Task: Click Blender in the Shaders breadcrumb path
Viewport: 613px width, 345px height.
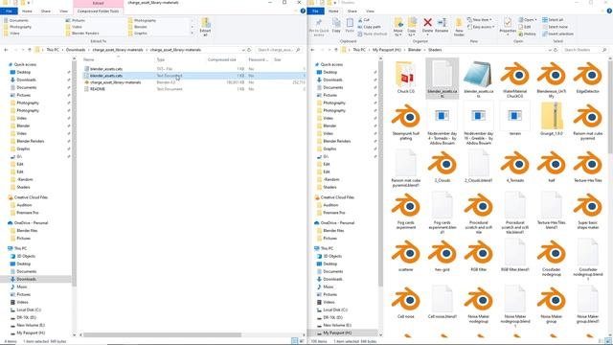Action: 415,50
